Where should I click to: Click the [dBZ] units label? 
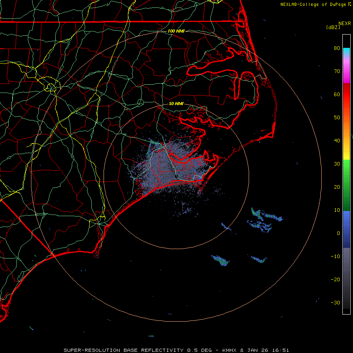click(333, 27)
